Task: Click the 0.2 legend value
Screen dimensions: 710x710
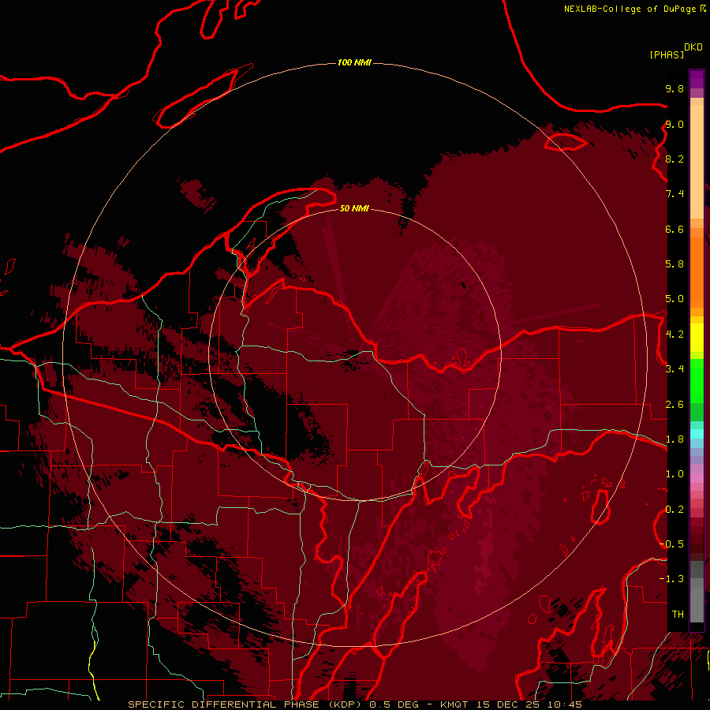Action: click(674, 510)
